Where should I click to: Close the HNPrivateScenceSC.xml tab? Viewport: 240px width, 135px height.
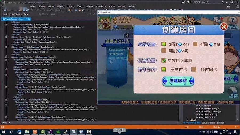pyautogui.click(x=29, y=19)
